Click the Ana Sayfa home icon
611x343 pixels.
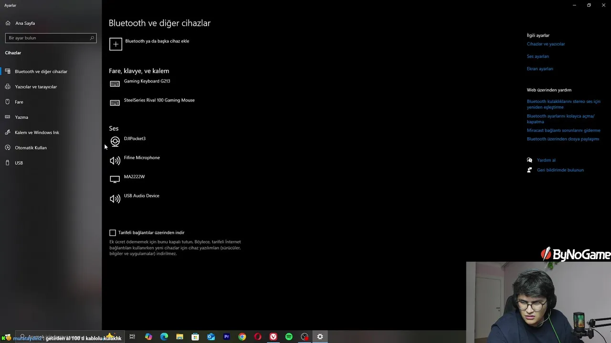tap(8, 23)
